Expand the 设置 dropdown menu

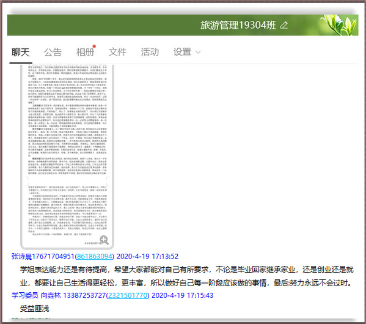tap(187, 52)
